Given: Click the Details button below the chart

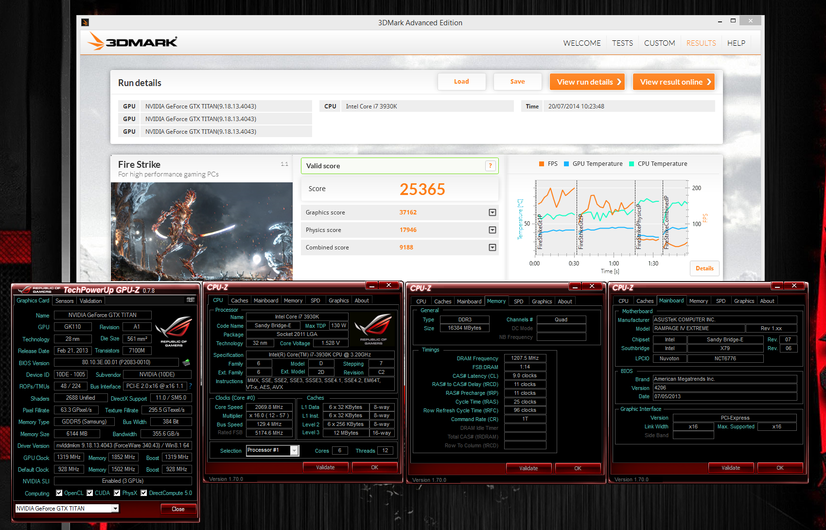Looking at the screenshot, I should click(x=704, y=268).
